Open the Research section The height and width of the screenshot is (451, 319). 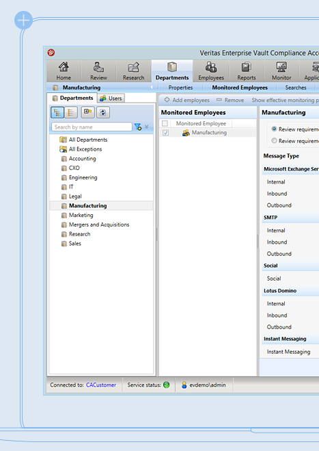click(x=133, y=71)
